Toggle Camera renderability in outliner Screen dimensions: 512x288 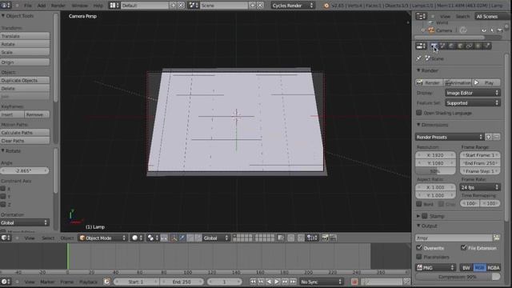click(500, 30)
